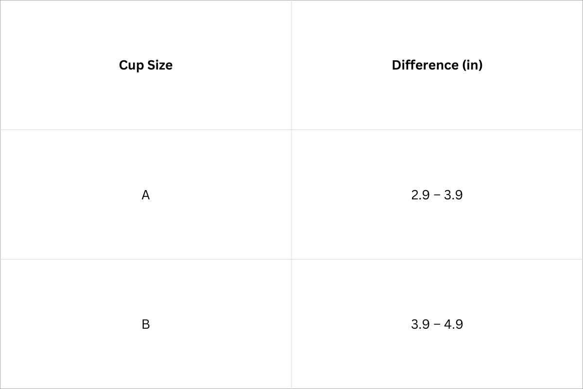This screenshot has height=389, width=583.
Task: Click the "Cup Size" column header cell
Action: click(x=146, y=65)
